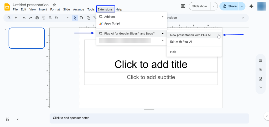
Task: Open the comment history icon
Action: pyautogui.click(x=183, y=6)
